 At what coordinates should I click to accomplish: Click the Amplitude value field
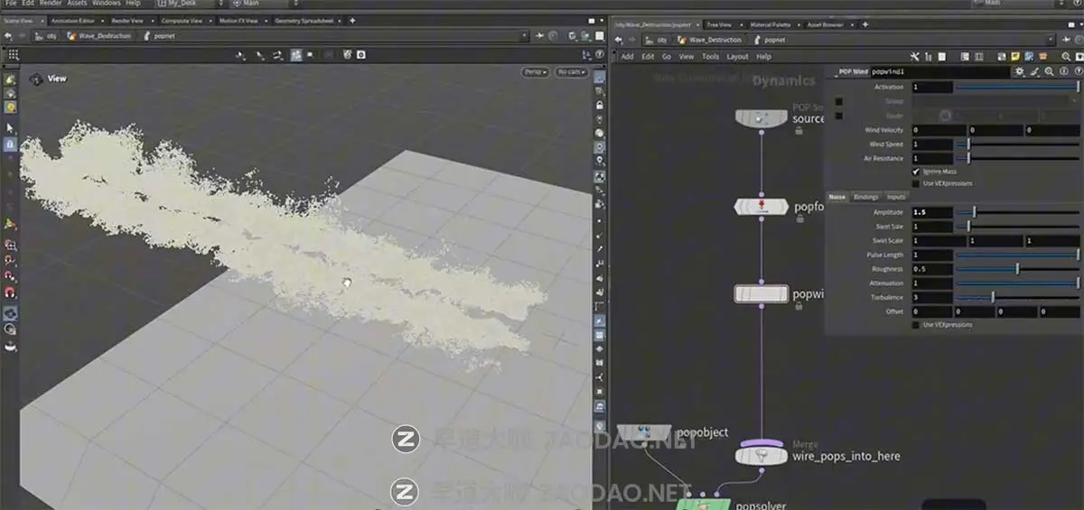[931, 212]
